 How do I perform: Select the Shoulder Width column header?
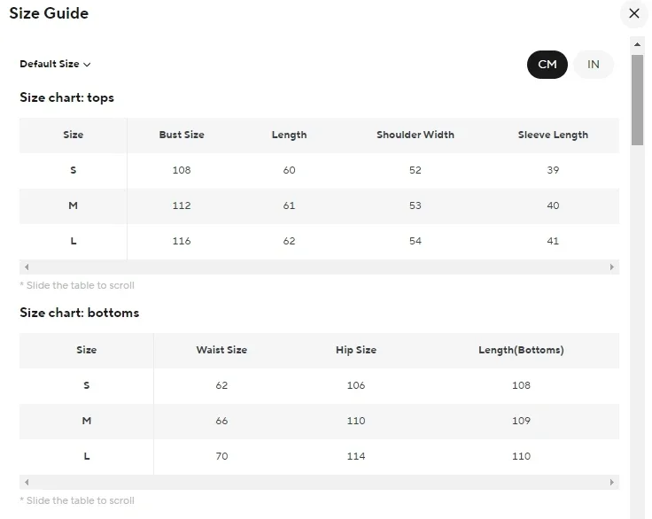[415, 135]
